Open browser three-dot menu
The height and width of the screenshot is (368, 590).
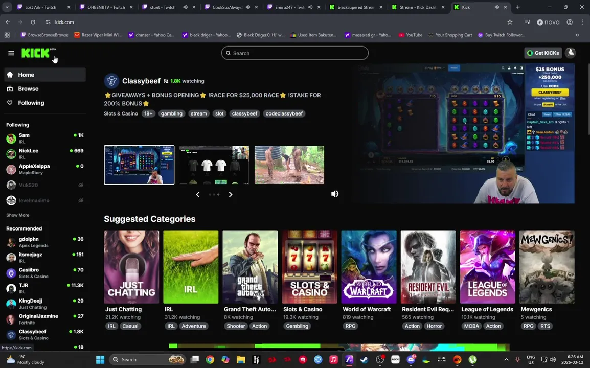coord(582,22)
